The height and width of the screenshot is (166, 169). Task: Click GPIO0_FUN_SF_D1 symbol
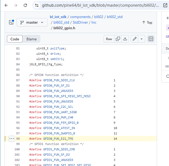click(56, 86)
